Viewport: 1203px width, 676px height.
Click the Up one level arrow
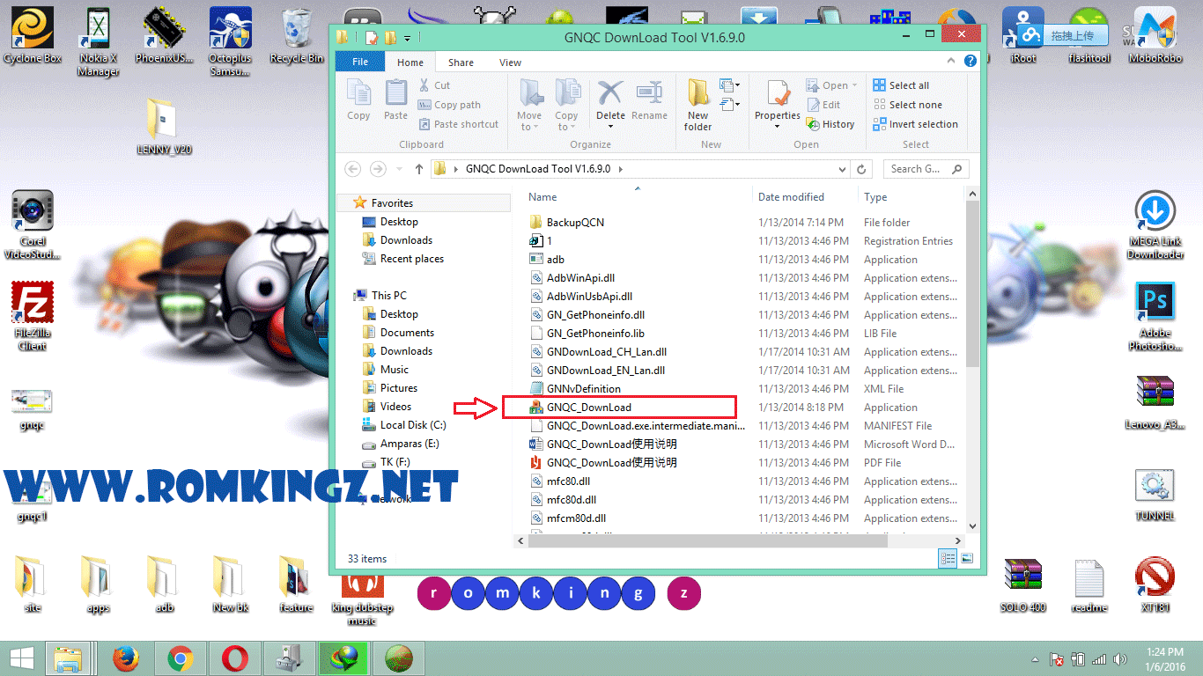[x=418, y=169]
